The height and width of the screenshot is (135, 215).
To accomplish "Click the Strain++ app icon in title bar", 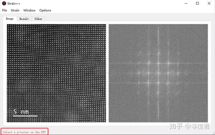I will pyautogui.click(x=4, y=4).
